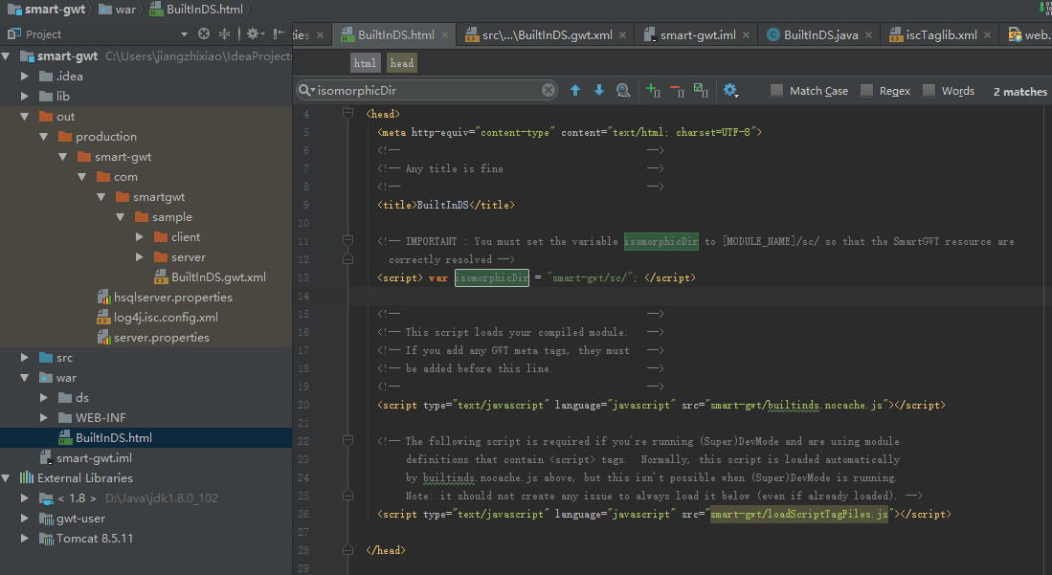This screenshot has width=1052, height=575.
Task: Open the iscTaglib.xml tab
Action: (942, 35)
